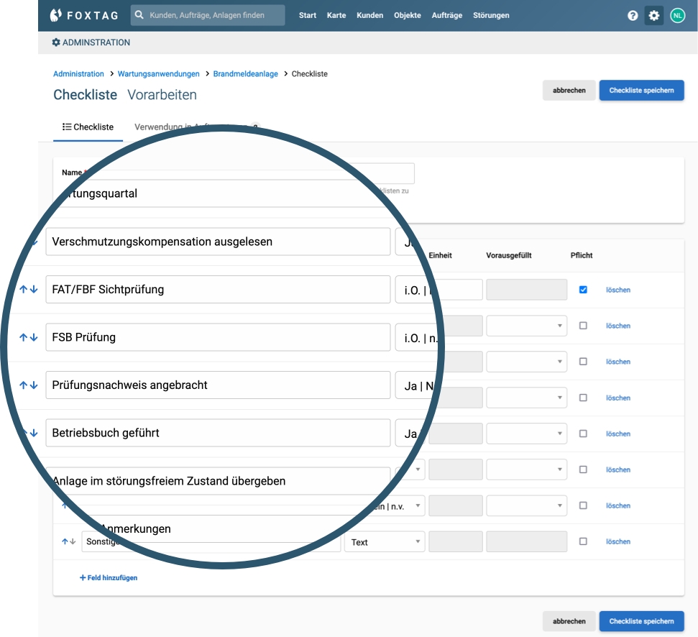Click Einheit input in first checklist row
698x637 pixels.
click(x=458, y=290)
